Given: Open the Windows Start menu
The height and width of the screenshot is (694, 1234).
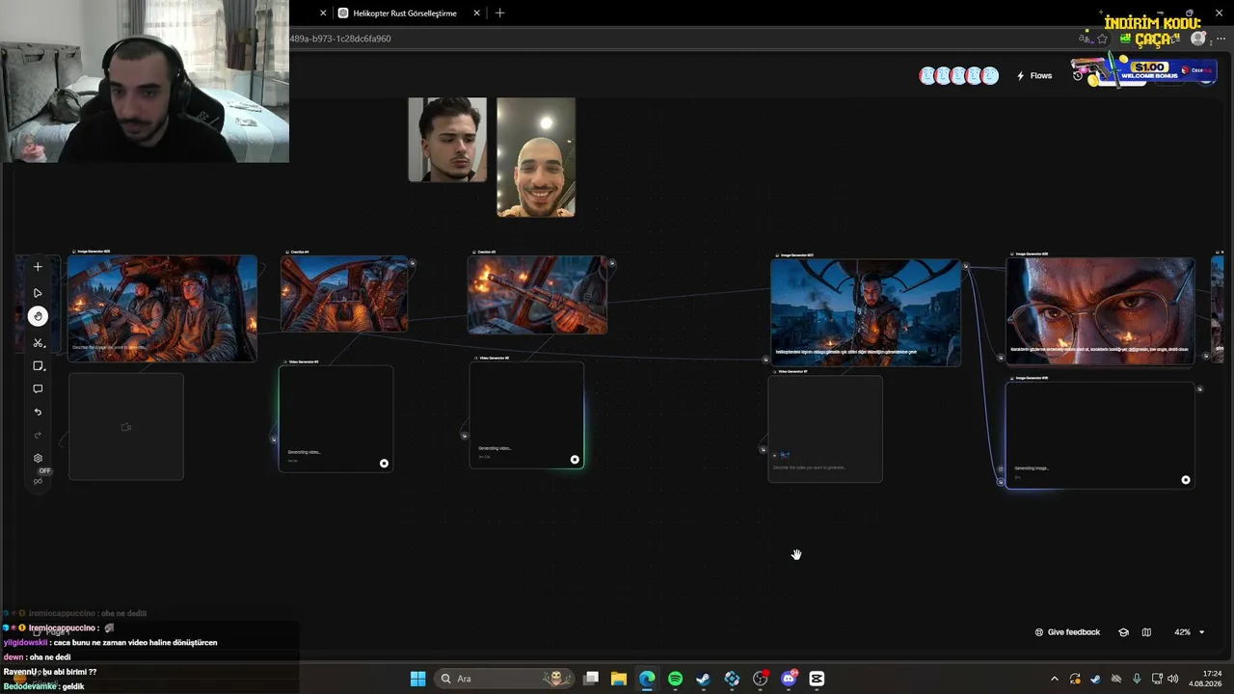Looking at the screenshot, I should pos(417,679).
